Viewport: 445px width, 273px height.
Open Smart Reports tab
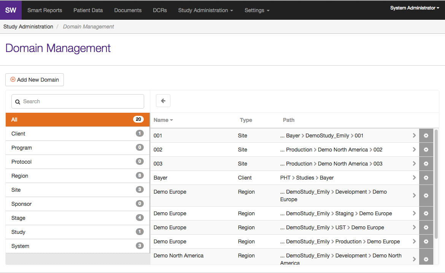(x=45, y=10)
